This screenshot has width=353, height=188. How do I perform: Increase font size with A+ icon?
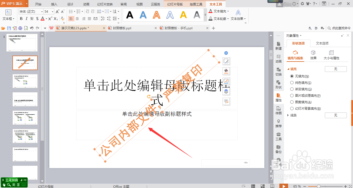coord(57,11)
